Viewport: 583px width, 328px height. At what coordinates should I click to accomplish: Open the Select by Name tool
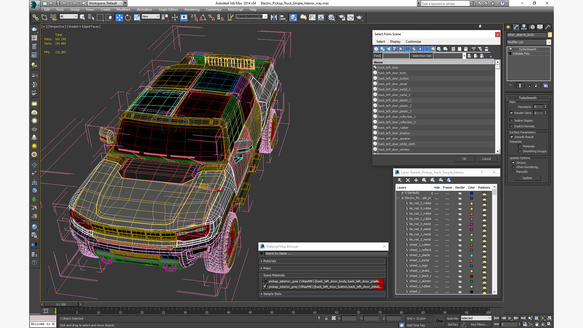pyautogui.click(x=91, y=17)
